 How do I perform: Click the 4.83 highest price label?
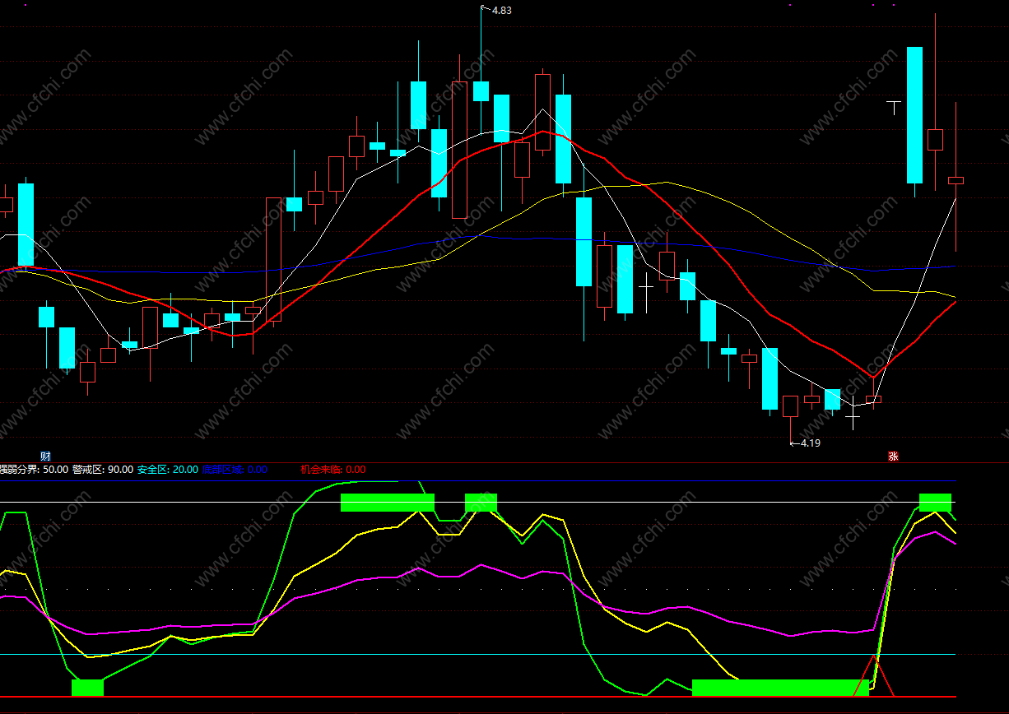501,10
